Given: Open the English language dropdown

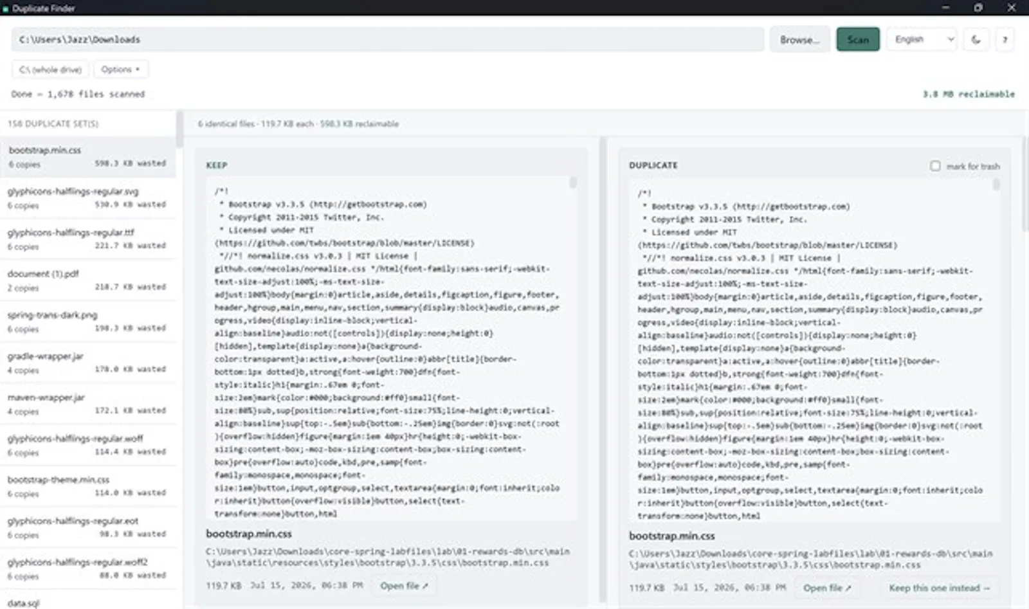Looking at the screenshot, I should pos(922,40).
